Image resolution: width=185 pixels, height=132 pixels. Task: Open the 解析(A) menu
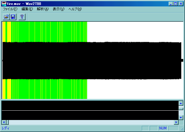pos(43,9)
